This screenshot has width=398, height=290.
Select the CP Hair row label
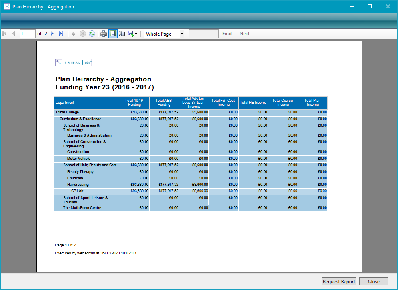click(77, 191)
